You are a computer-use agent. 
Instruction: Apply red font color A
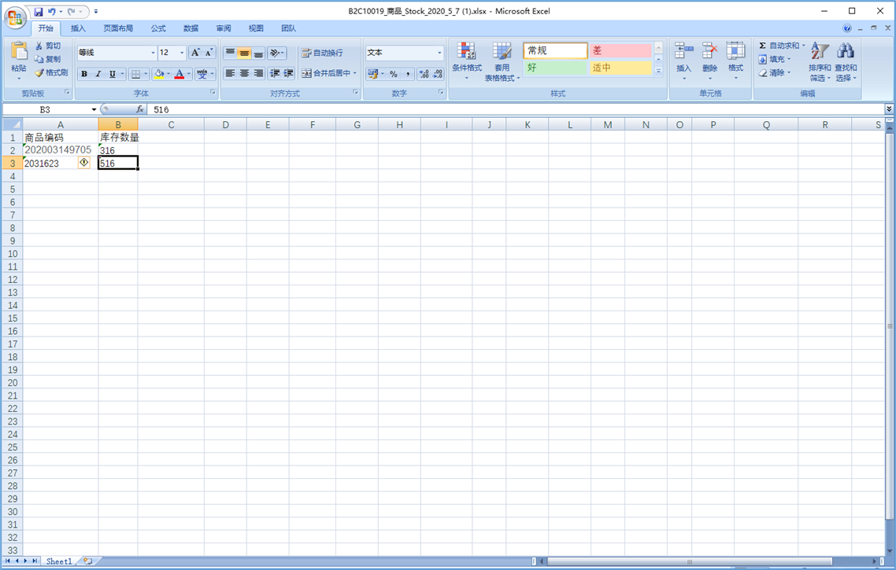[180, 74]
